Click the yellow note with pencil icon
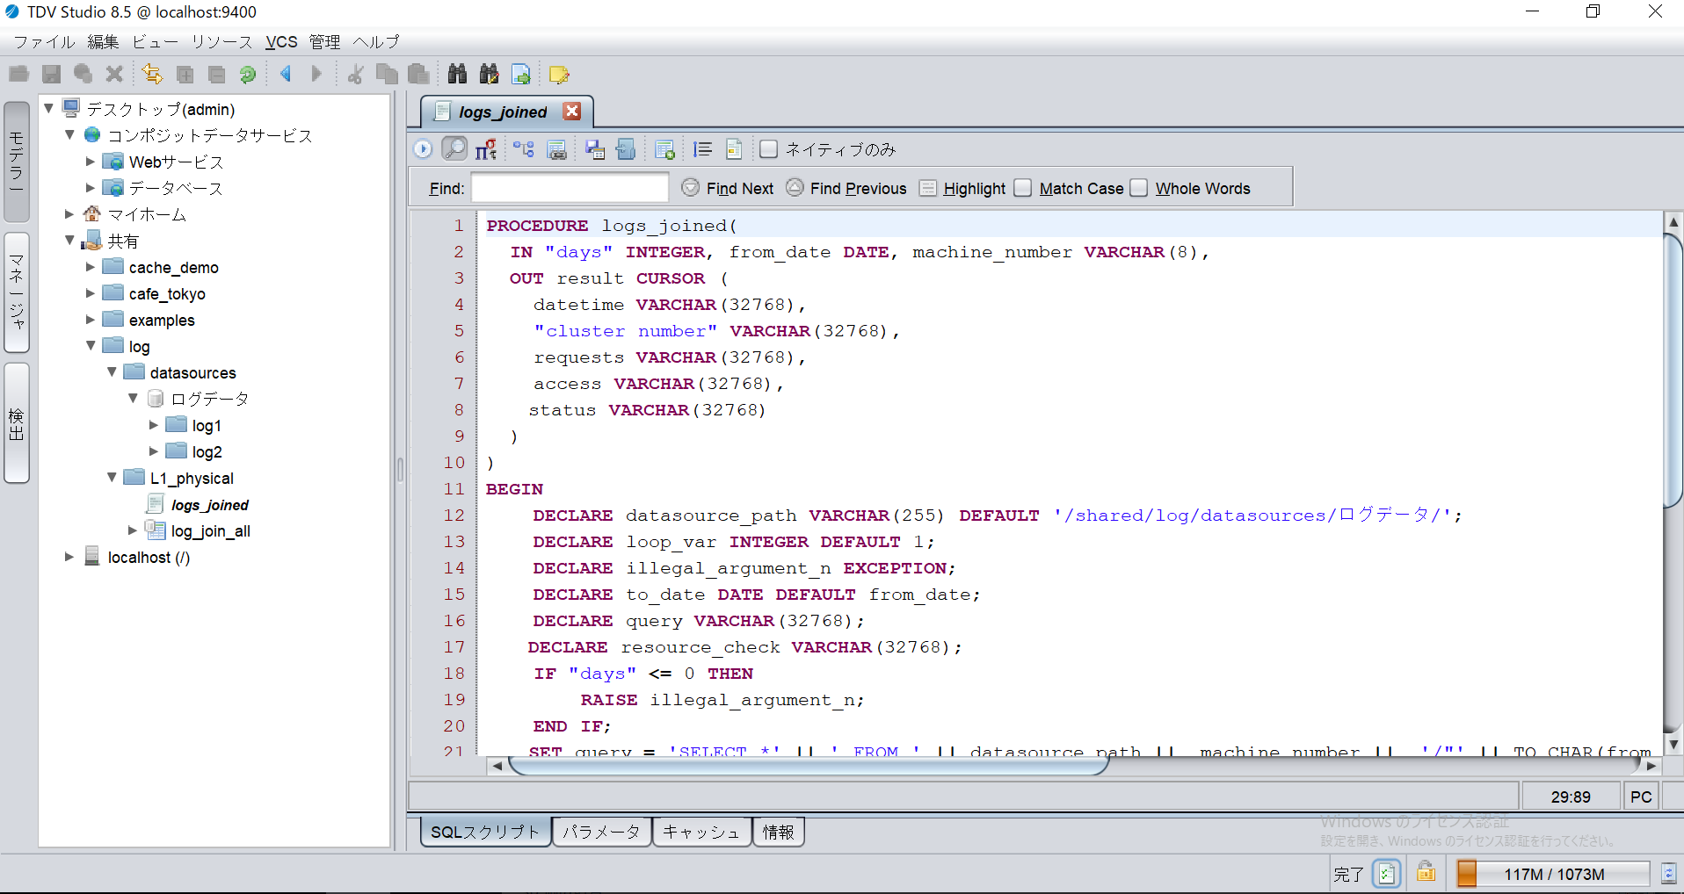Image resolution: width=1684 pixels, height=894 pixels. tap(559, 75)
